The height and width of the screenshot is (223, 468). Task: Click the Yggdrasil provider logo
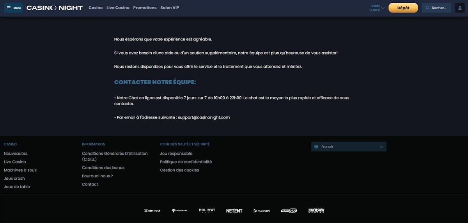(179, 211)
